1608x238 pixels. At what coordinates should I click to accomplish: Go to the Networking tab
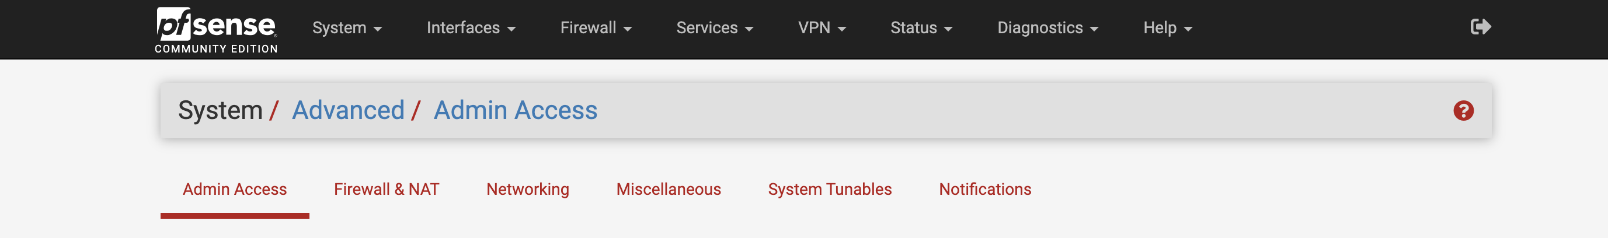tap(527, 190)
